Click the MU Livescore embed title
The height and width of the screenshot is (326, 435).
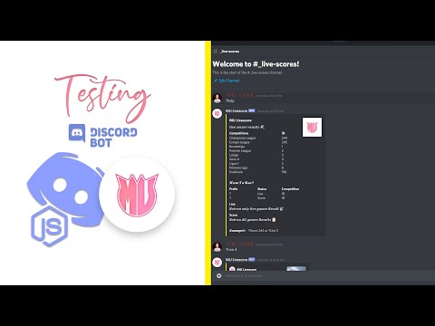(240, 120)
